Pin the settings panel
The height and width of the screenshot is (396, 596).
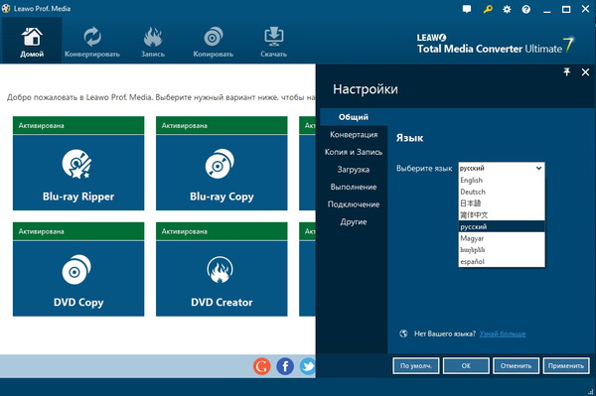click(x=567, y=71)
